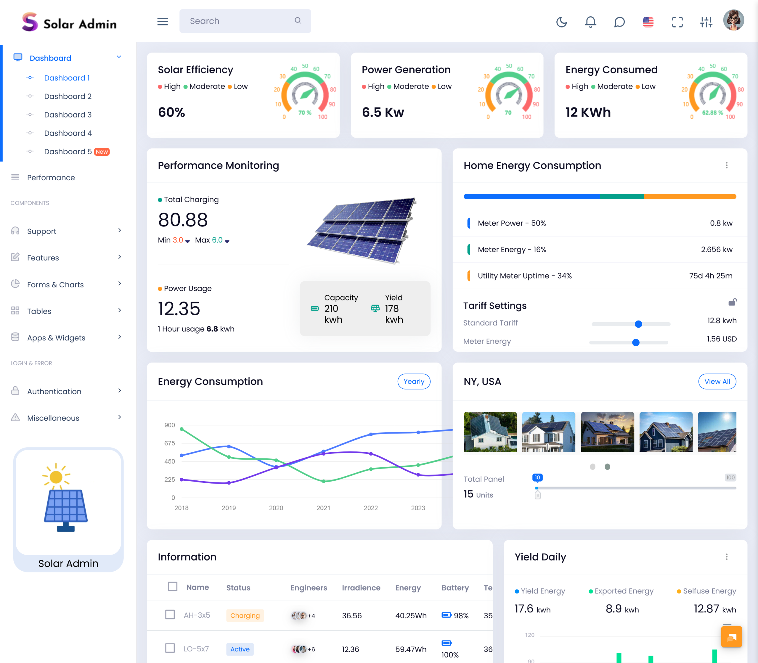This screenshot has height=663, width=758.
Task: Click the Solar Admin sidebar promo card
Action: (x=68, y=510)
